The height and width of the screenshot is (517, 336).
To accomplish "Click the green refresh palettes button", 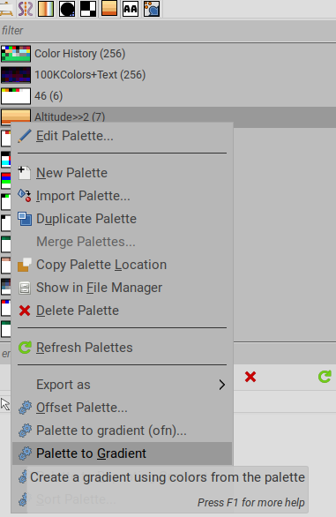I will pyautogui.click(x=325, y=377).
